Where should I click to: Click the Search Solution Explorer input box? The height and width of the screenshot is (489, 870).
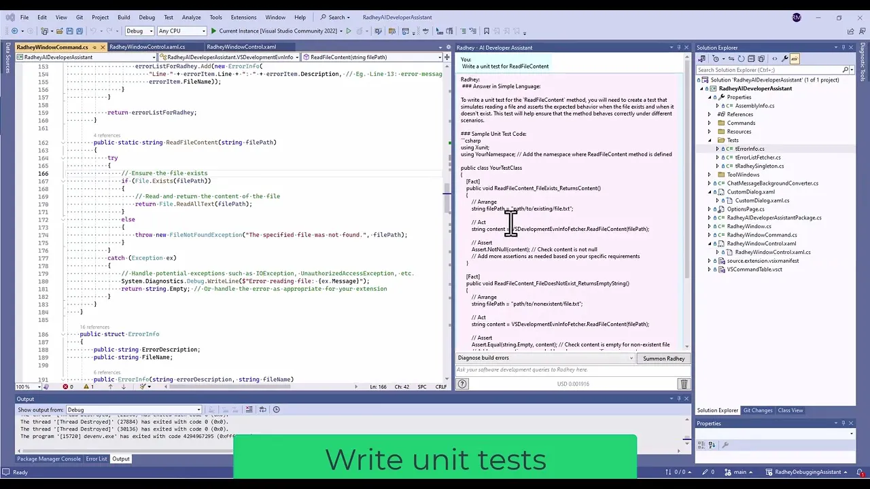769,70
